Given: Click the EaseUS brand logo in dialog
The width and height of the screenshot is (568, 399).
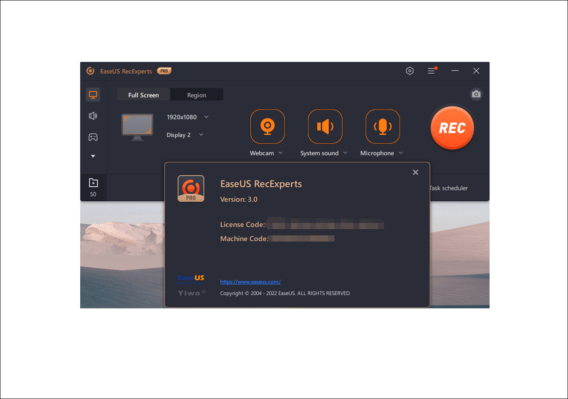Looking at the screenshot, I should click(192, 278).
